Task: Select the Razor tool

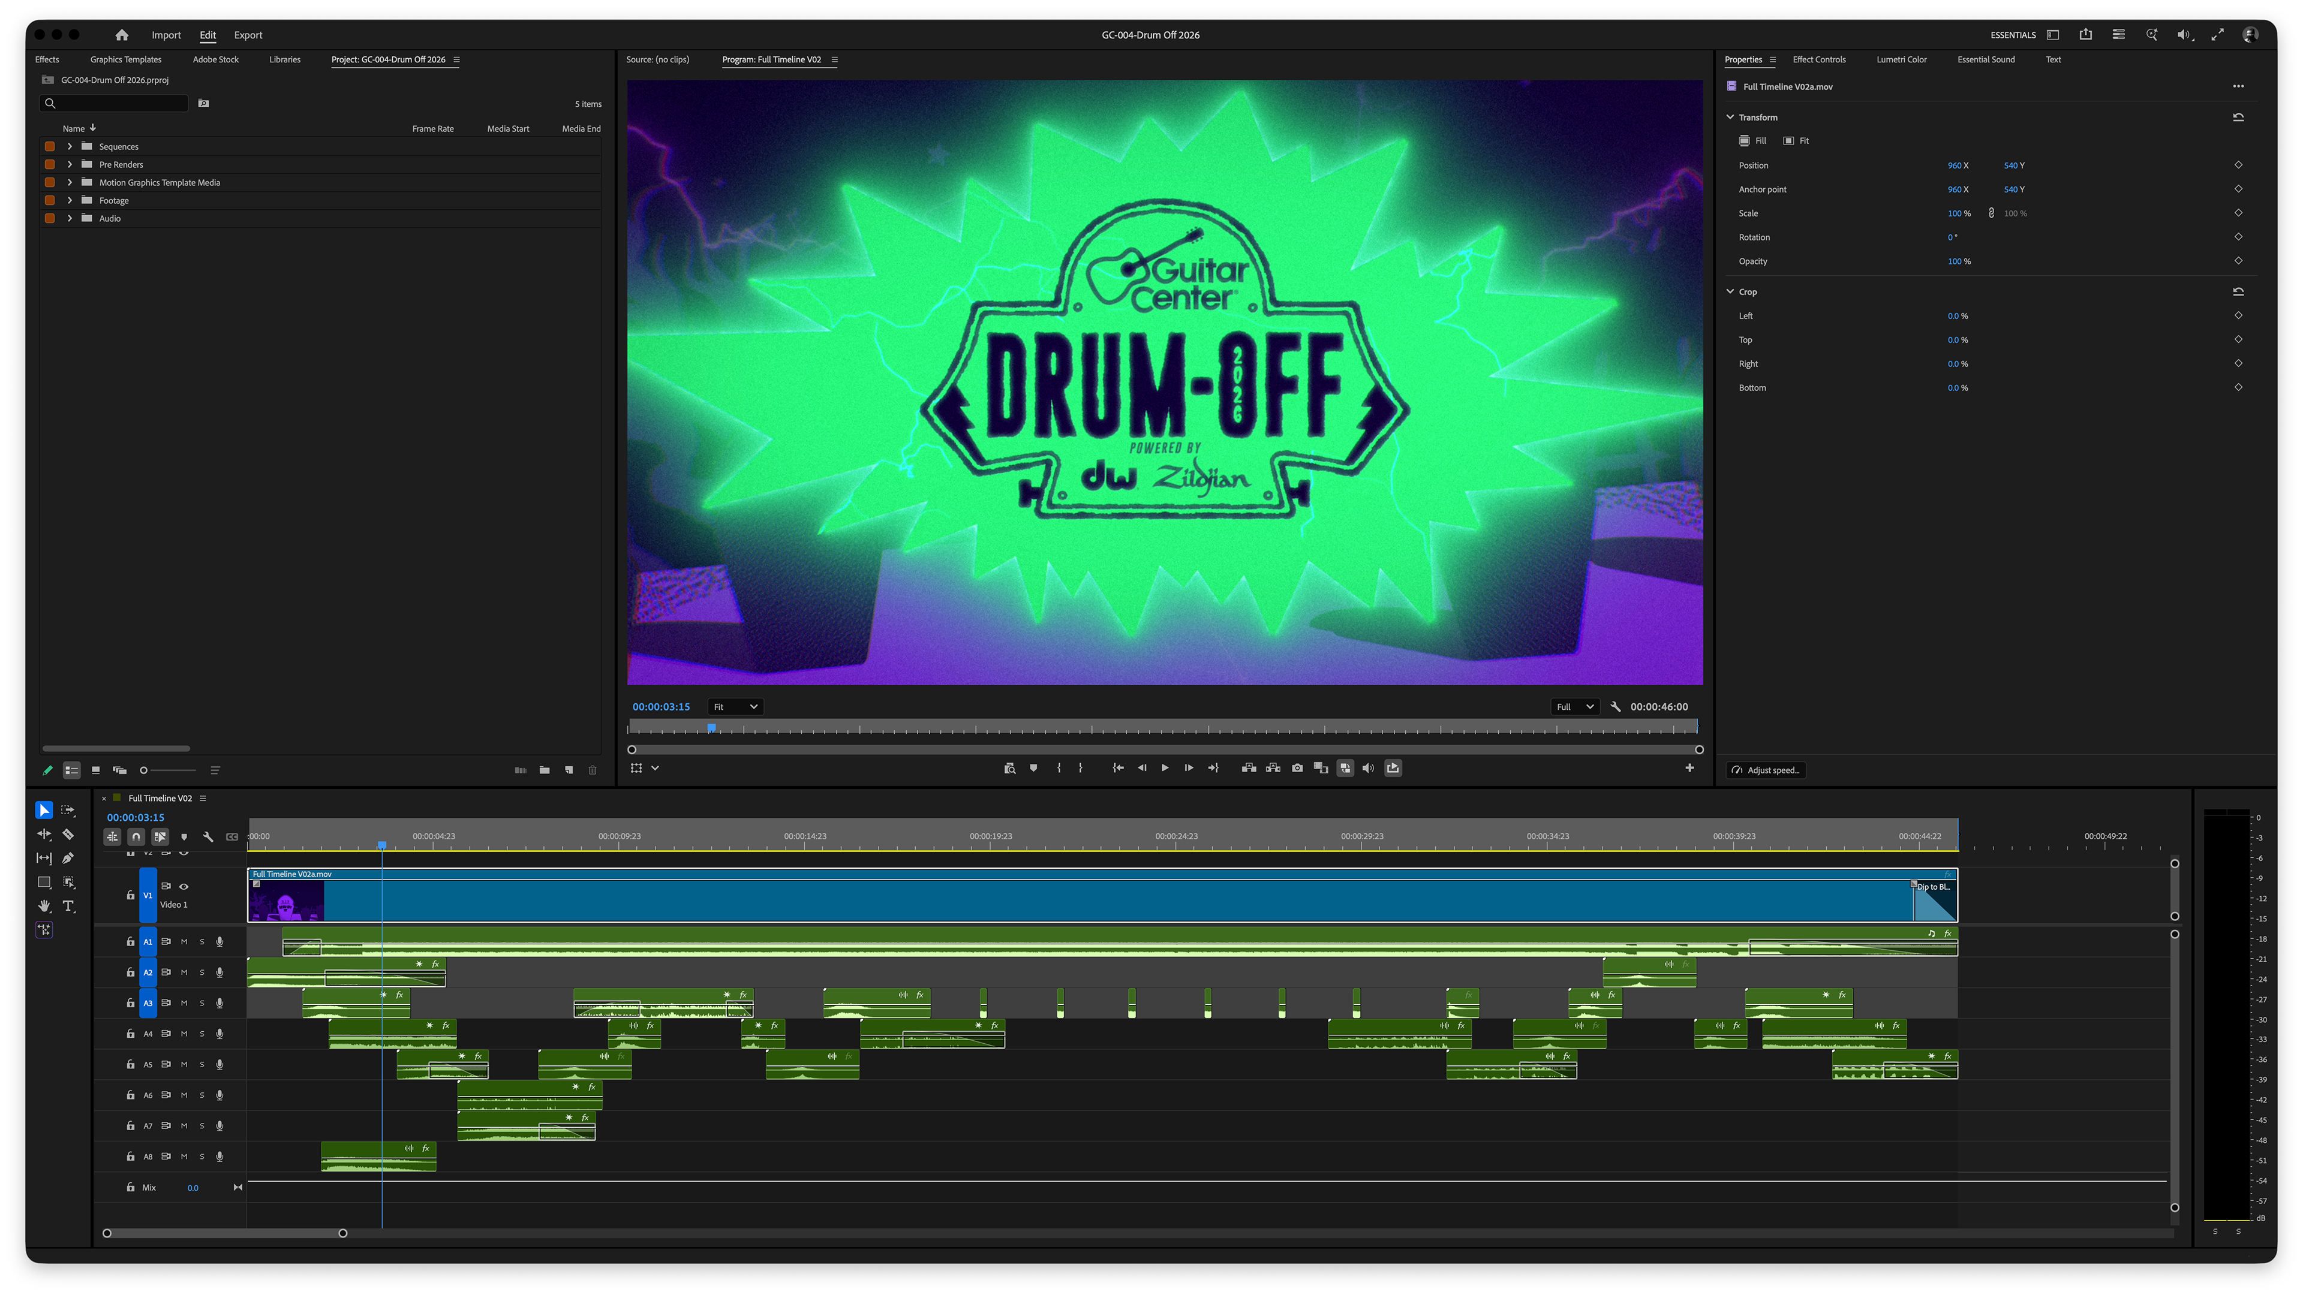Action: [x=68, y=834]
